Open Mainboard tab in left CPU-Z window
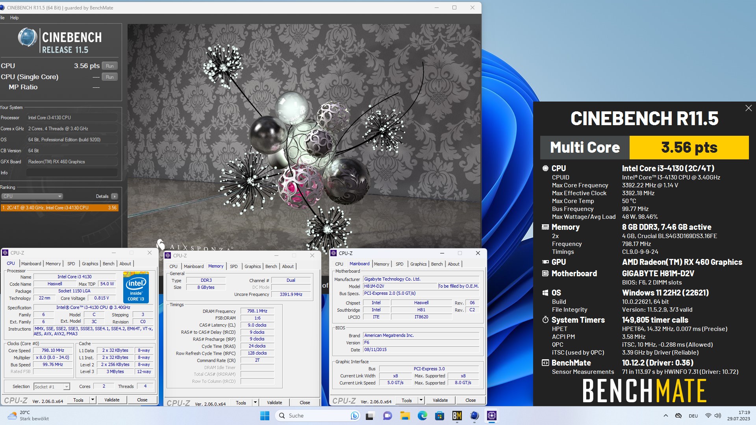Viewport: 756px width, 425px height. click(31, 264)
